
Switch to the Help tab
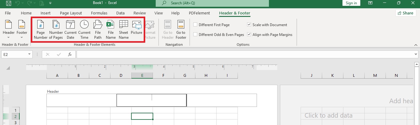[x=175, y=13]
